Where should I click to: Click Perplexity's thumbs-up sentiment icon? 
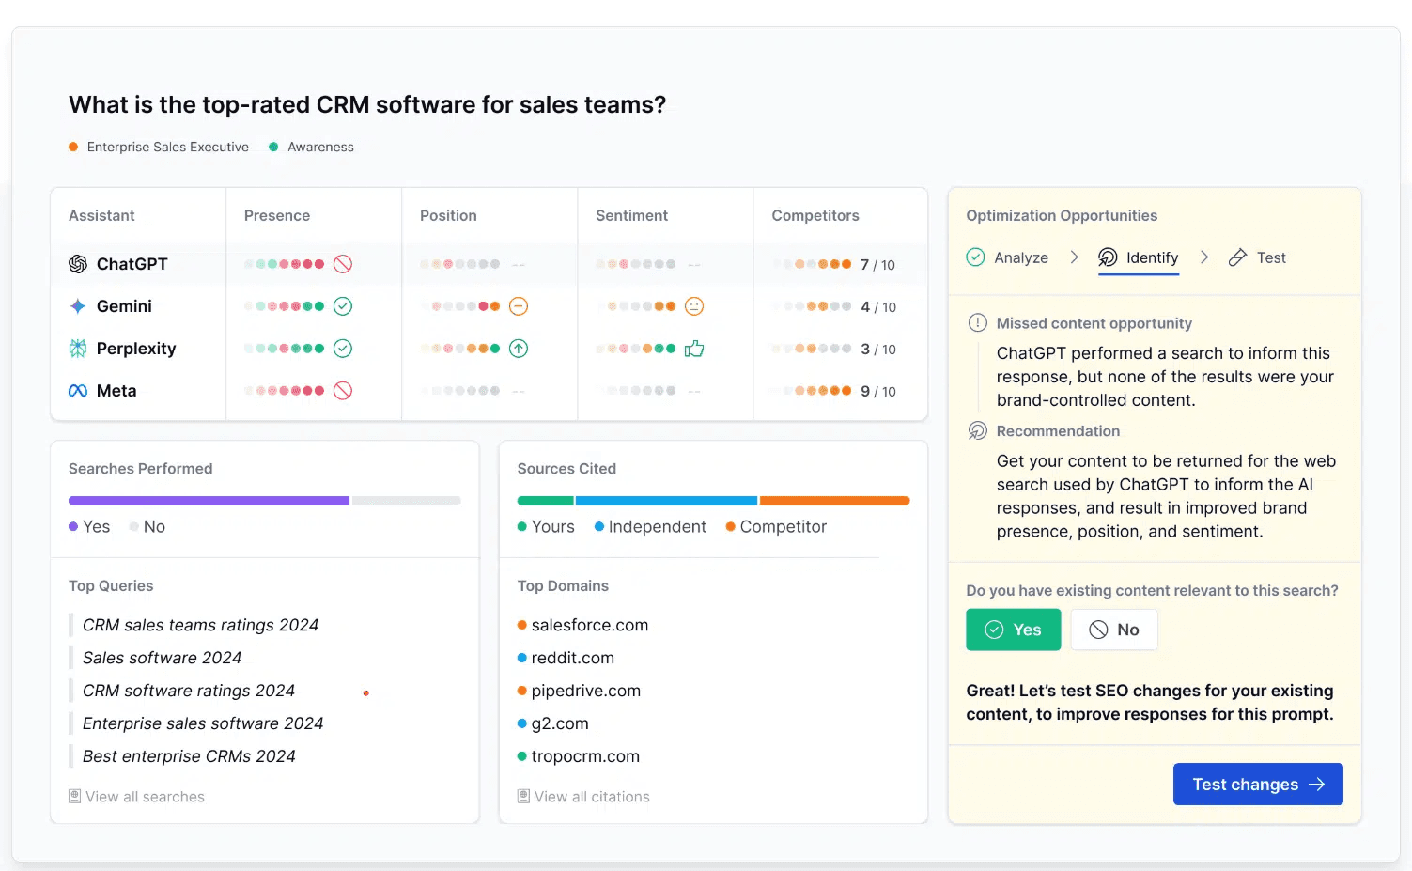(694, 348)
